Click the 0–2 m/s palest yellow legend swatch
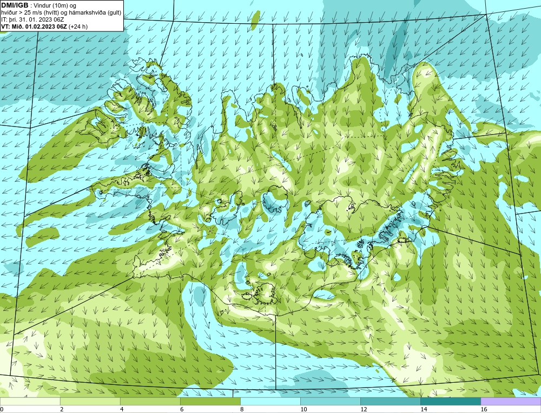This screenshot has width=541, height=413. coord(30,402)
